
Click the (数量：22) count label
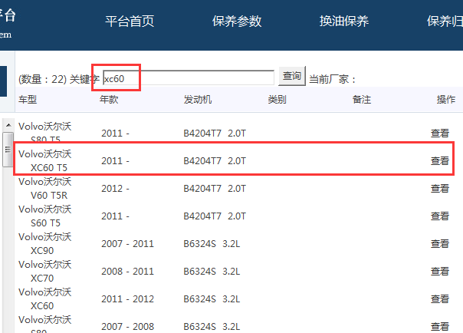click(x=42, y=79)
